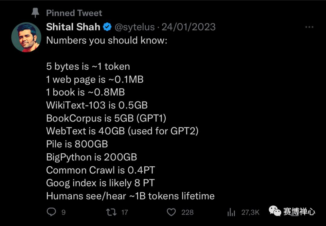Toggle the like heart on the tweet

(171, 212)
